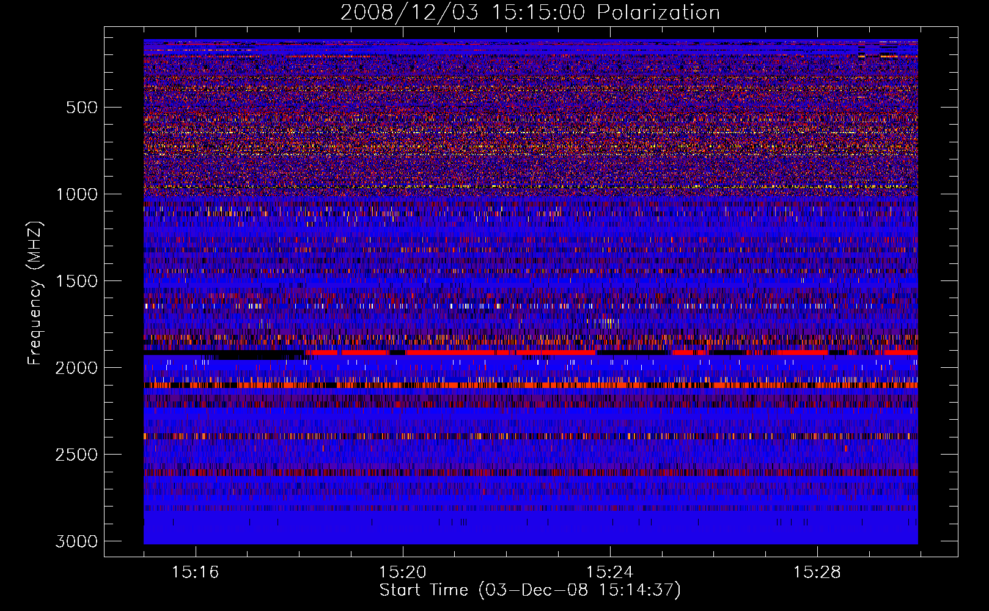989x611 pixels.
Task: Click the 'Start Time (03-Dec-08 15:14:37)' label
Action: [x=530, y=590]
